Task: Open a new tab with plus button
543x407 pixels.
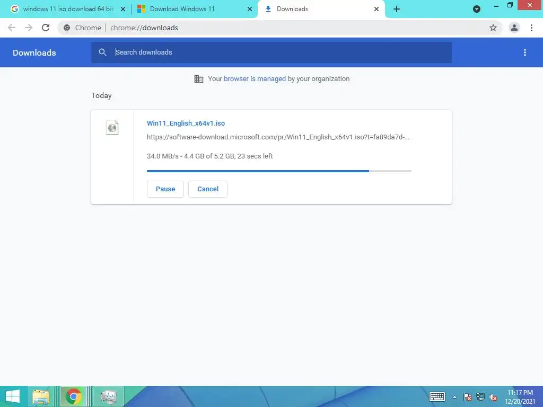Action: (397, 9)
